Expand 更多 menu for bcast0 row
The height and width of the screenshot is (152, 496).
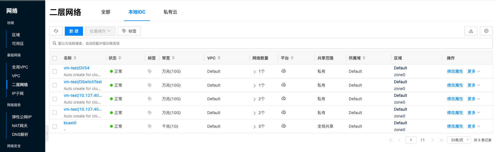pos(474,126)
